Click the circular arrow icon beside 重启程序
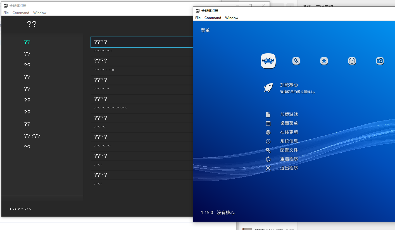This screenshot has height=230, width=395. click(x=268, y=159)
